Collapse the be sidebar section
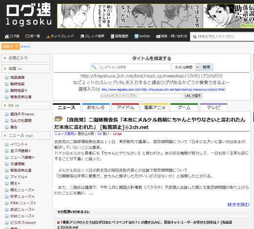The height and width of the screenshot is (229, 254). 26,105
